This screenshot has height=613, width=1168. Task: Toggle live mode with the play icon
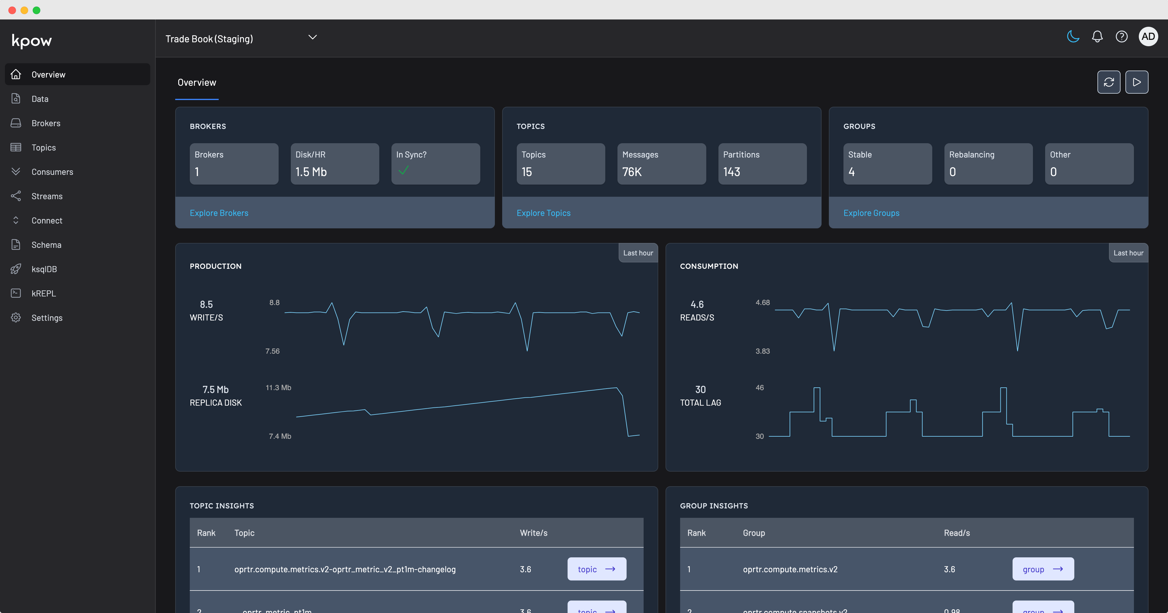tap(1137, 82)
